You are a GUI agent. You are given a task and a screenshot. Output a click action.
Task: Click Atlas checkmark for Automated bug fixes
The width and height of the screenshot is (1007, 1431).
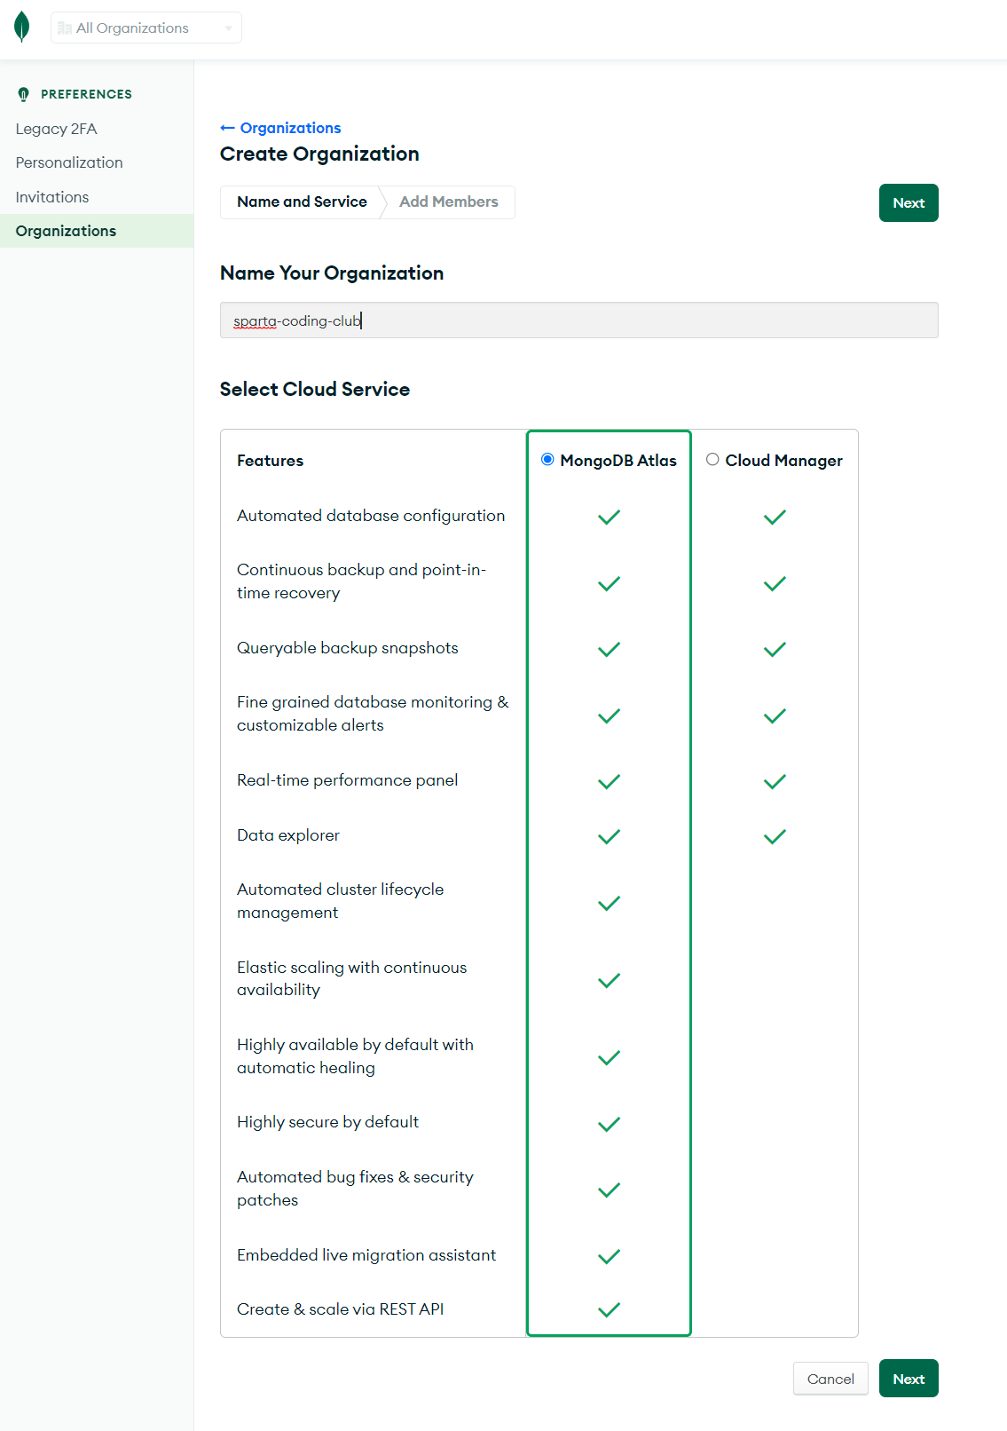[x=609, y=1190]
